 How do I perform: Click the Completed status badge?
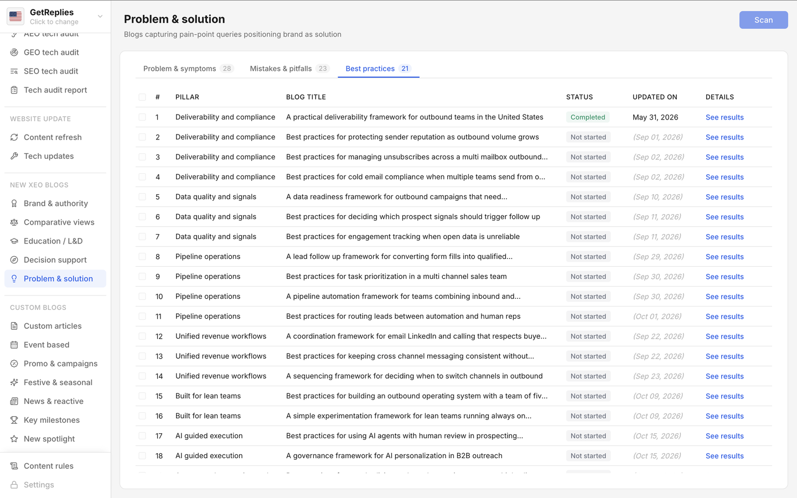click(588, 117)
